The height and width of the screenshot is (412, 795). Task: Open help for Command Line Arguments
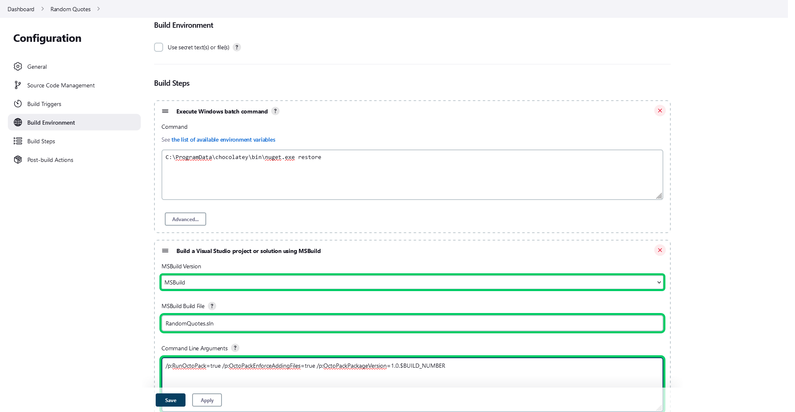(x=235, y=348)
